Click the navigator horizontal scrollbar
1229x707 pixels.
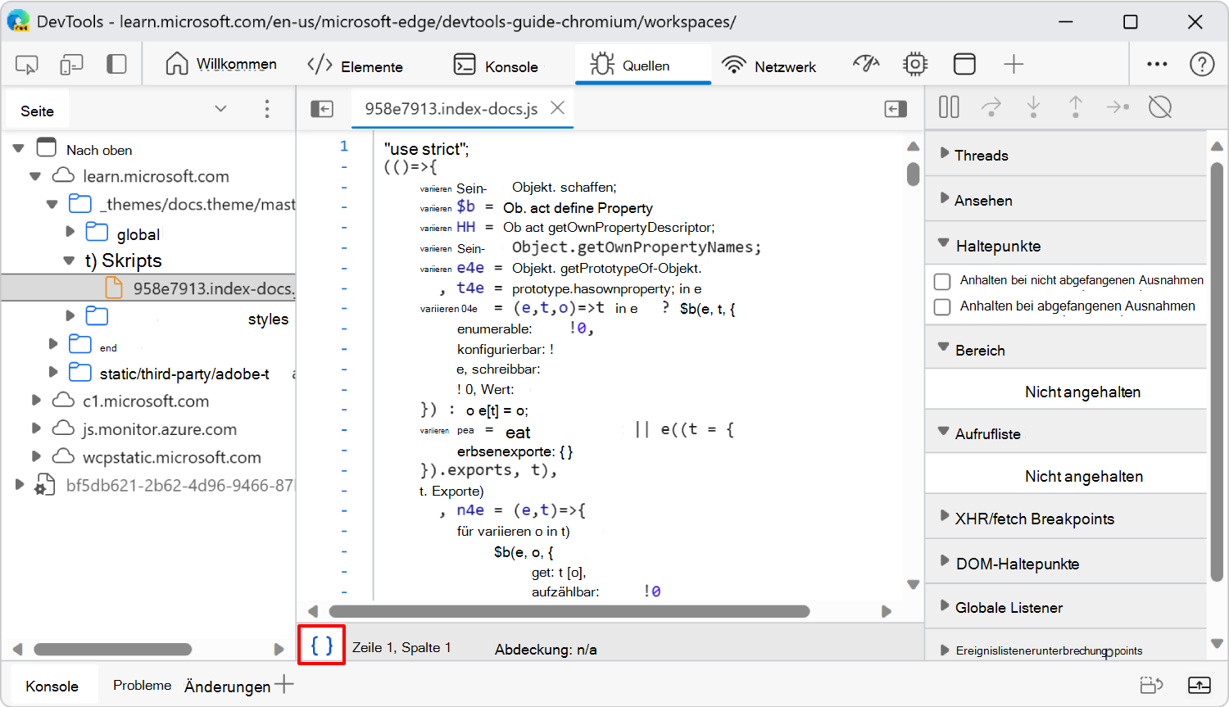[113, 650]
